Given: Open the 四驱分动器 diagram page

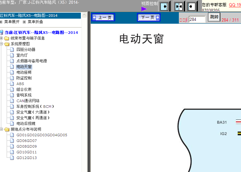Looking at the screenshot, I should (x=26, y=50).
